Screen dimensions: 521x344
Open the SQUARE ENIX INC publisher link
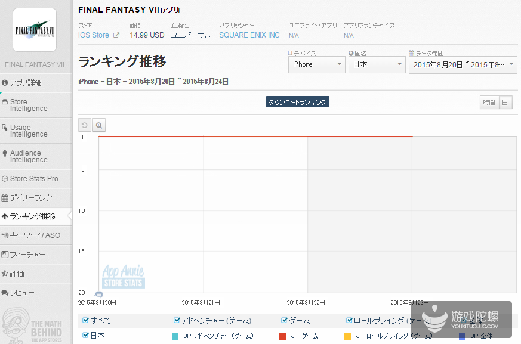click(x=249, y=35)
